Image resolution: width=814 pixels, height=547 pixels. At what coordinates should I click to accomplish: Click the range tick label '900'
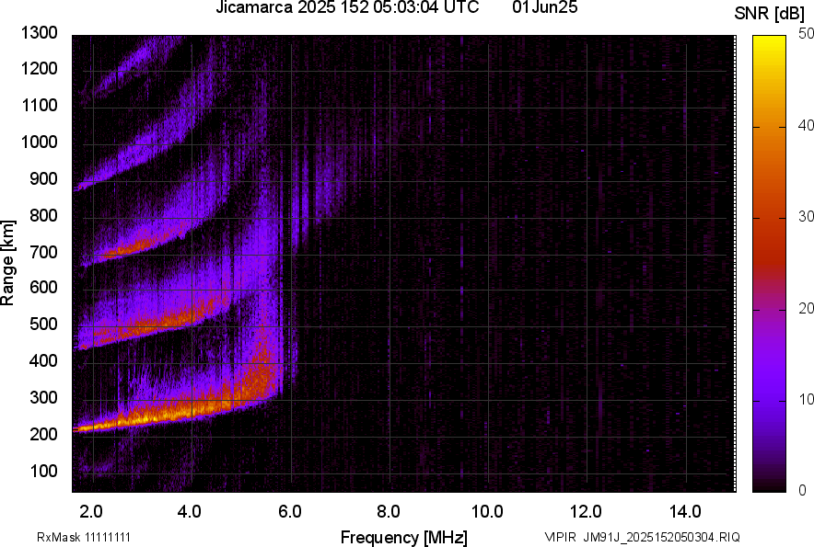pyautogui.click(x=43, y=179)
